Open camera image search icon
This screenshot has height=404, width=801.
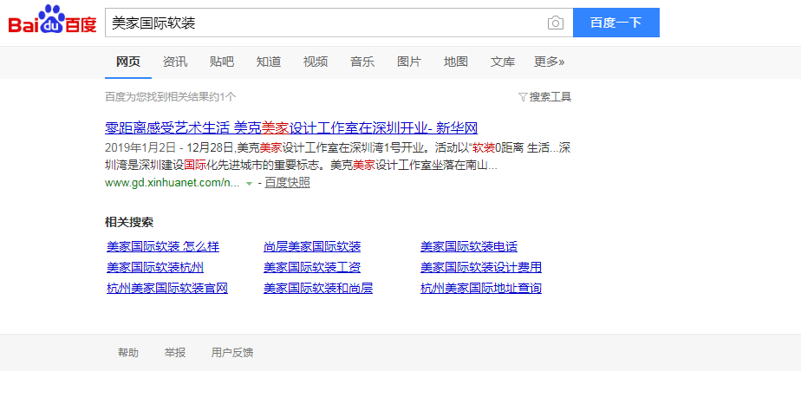pos(556,23)
